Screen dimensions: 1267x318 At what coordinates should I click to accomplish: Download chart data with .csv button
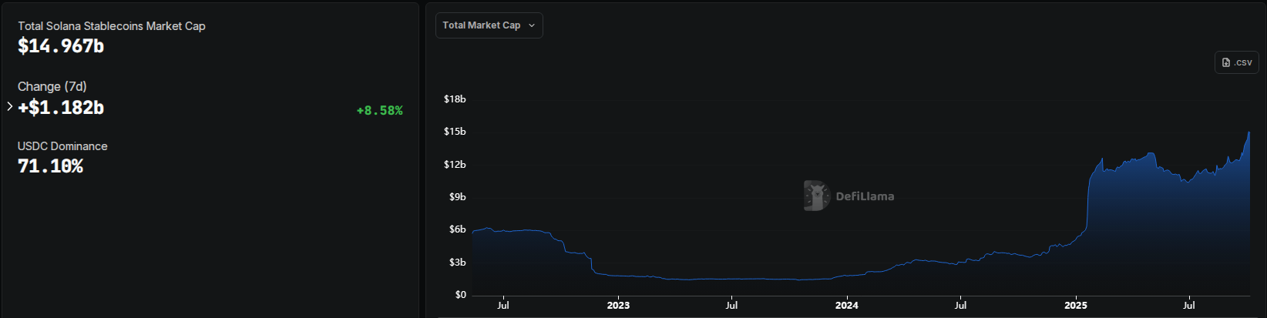[x=1236, y=62]
